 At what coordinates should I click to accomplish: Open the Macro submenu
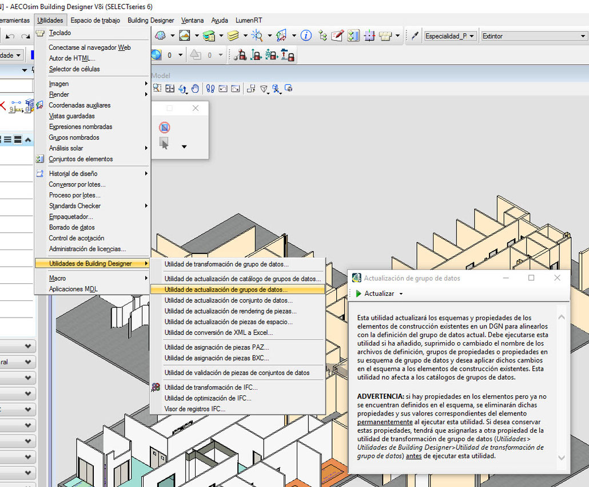click(x=92, y=278)
